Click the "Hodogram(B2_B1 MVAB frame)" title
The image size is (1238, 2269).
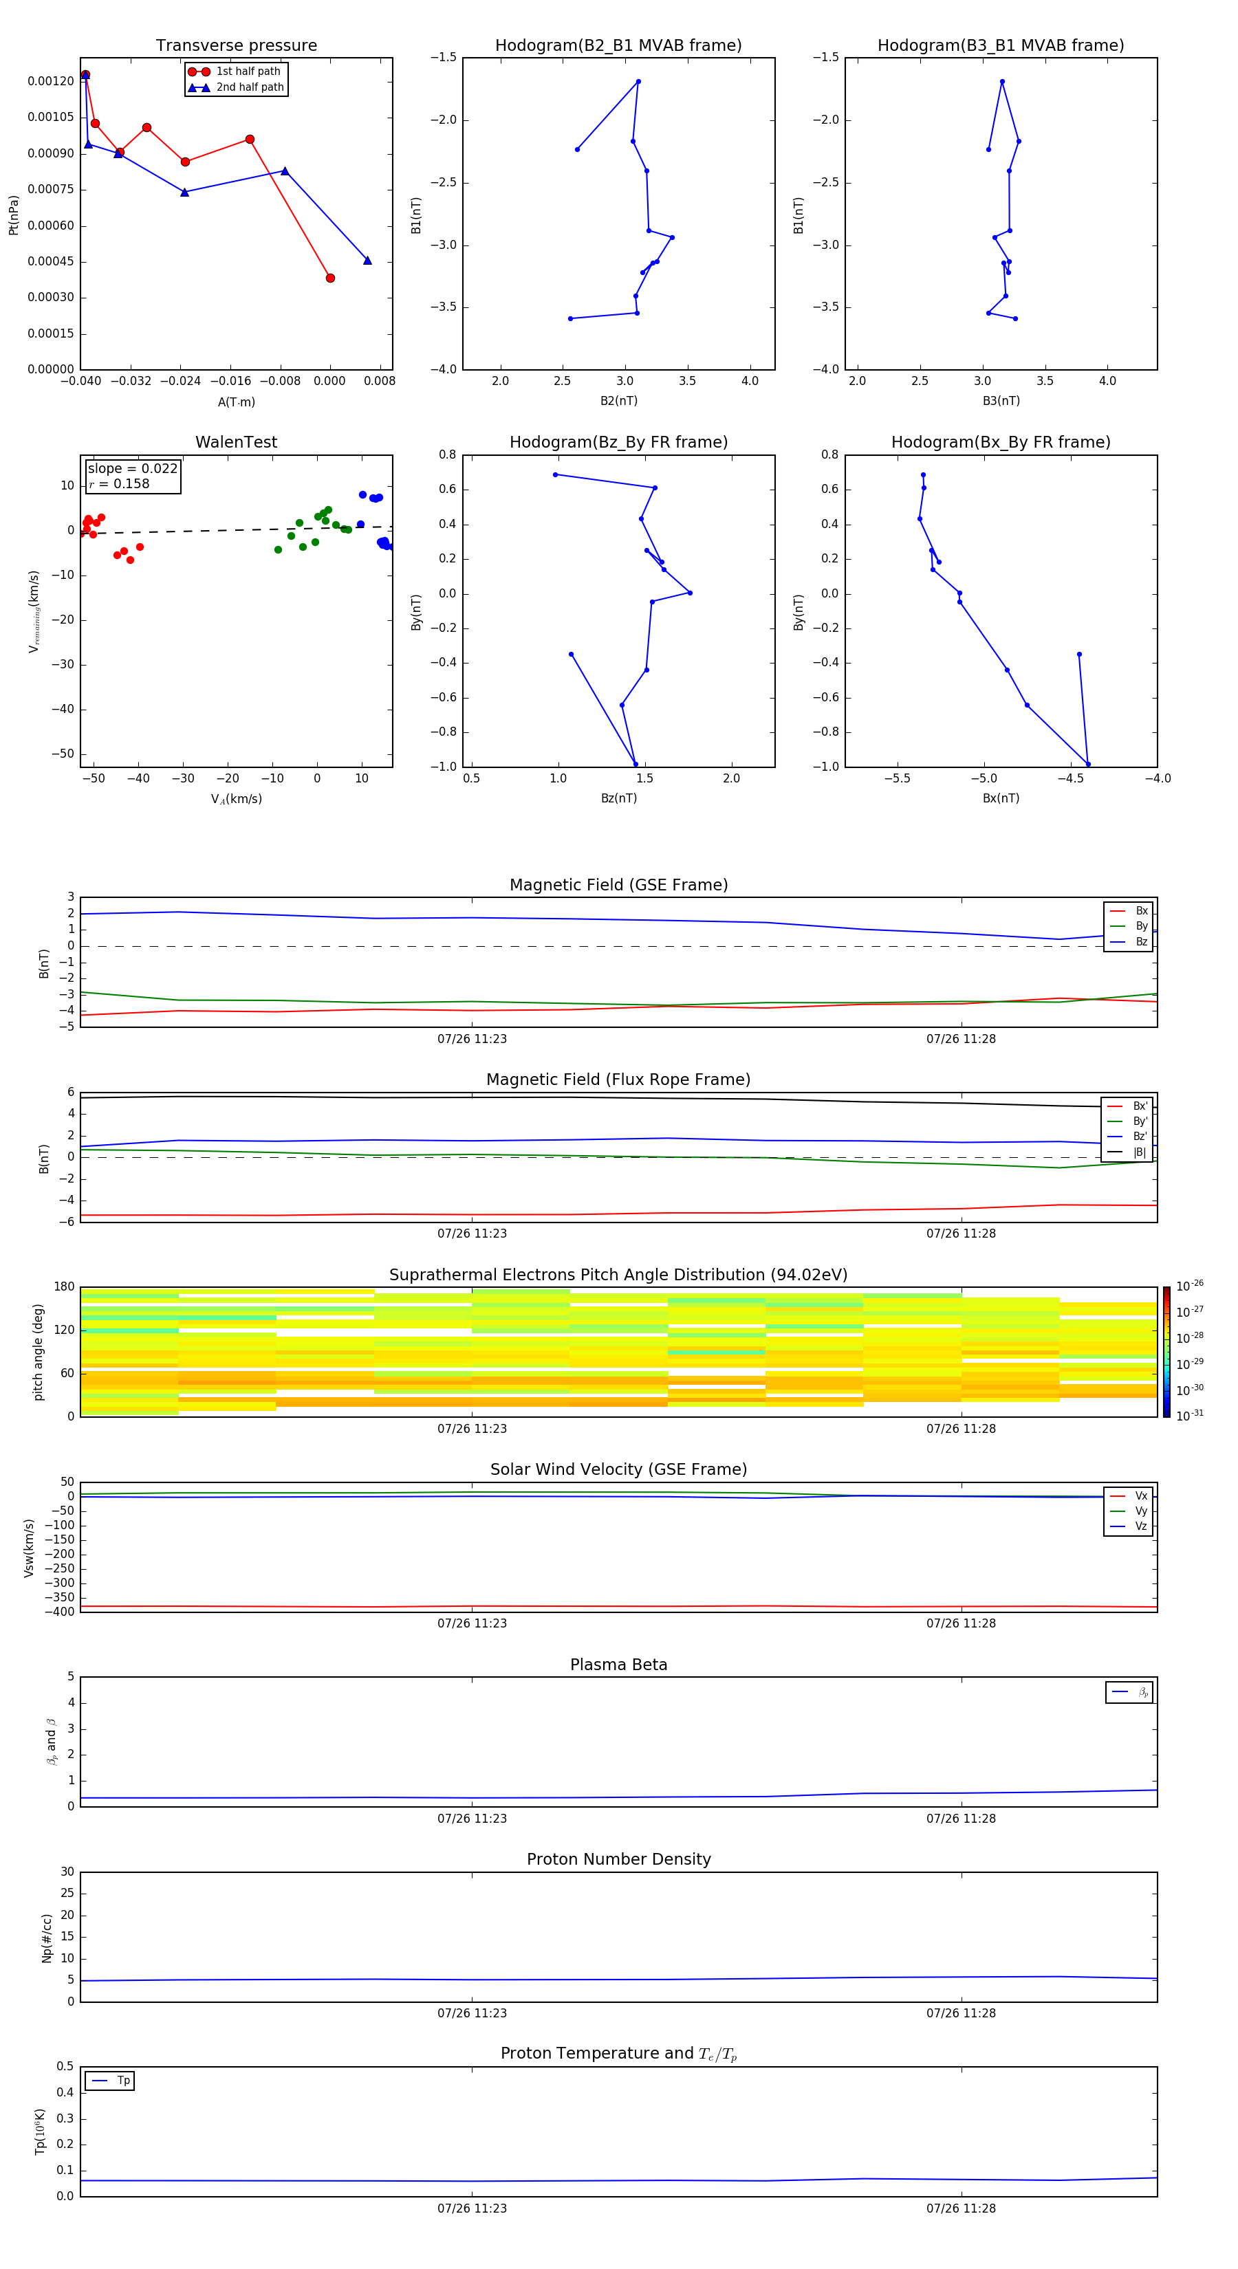pyautogui.click(x=618, y=46)
